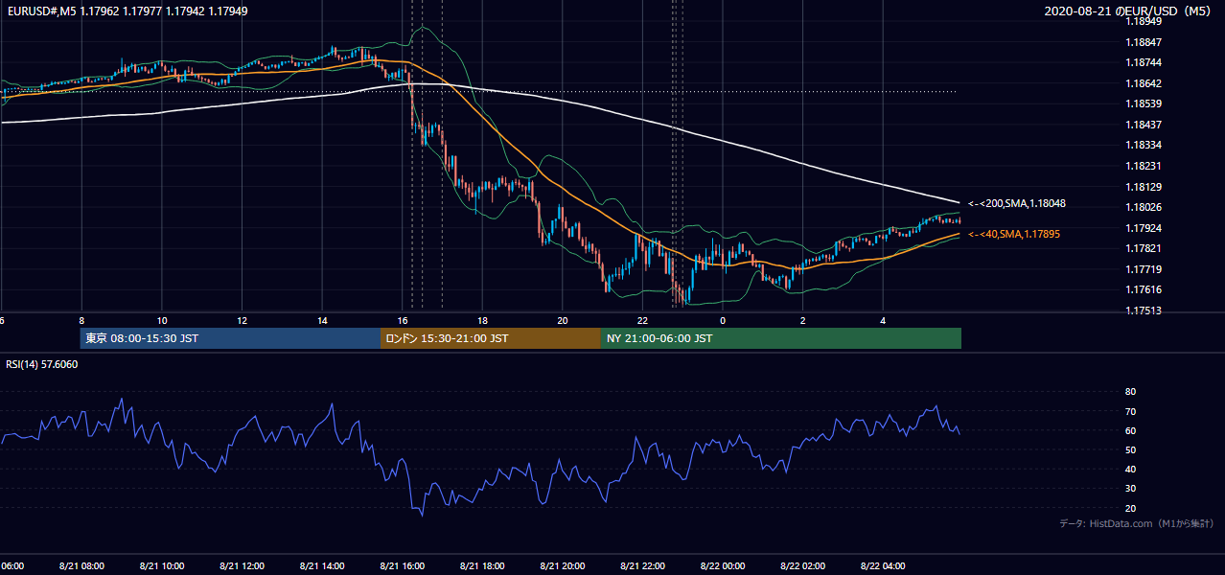Click the RSI(14) 57.6060 indicator label
The image size is (1225, 575).
click(42, 364)
